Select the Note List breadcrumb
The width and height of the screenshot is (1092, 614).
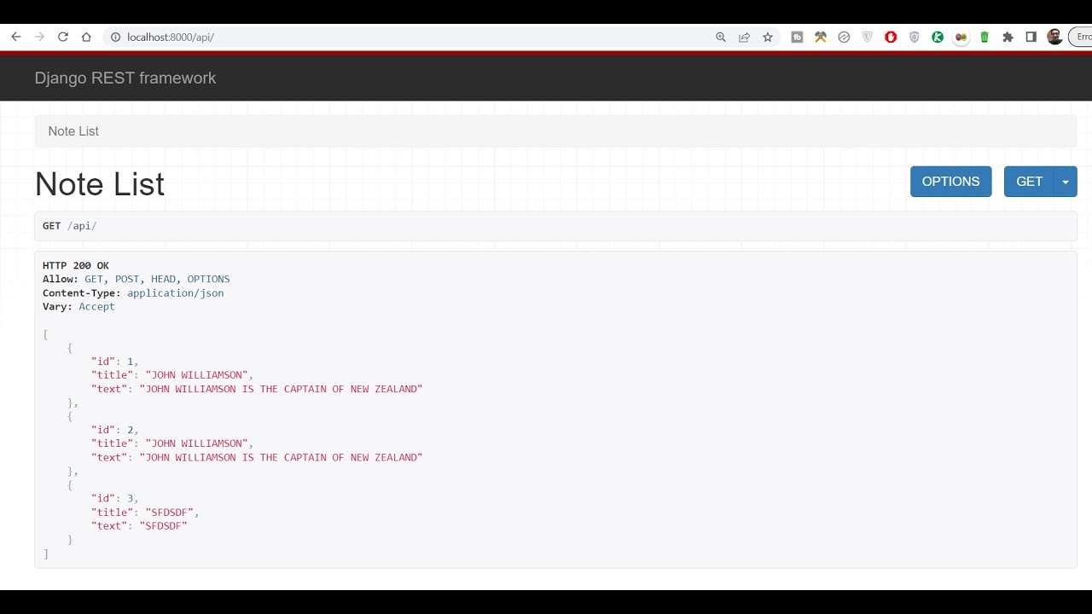pos(73,131)
